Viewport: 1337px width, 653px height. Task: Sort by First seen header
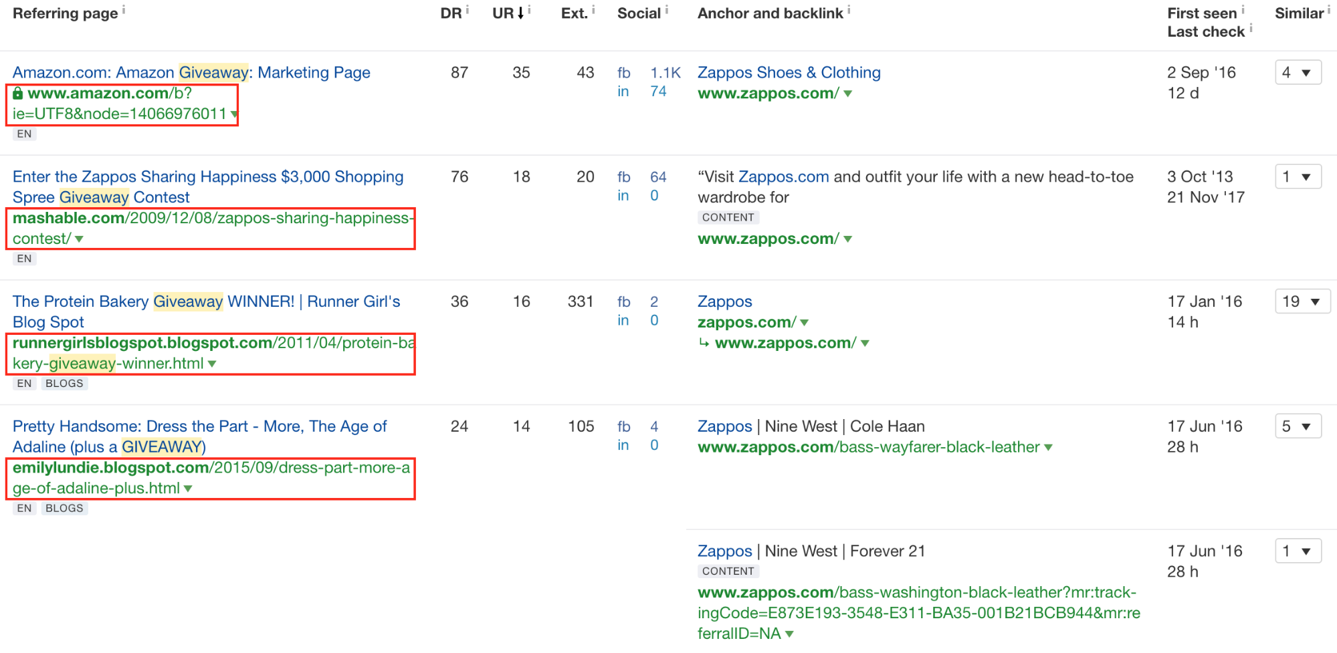click(x=1202, y=13)
